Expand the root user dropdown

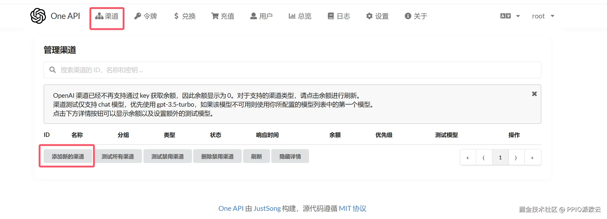543,16
